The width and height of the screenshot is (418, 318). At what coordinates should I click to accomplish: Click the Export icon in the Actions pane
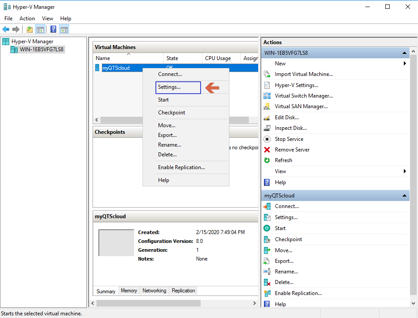[x=267, y=261]
